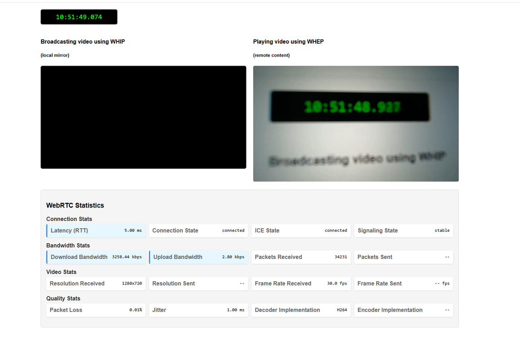
Task: Click the '5.00 ms' latency value
Action: point(133,230)
